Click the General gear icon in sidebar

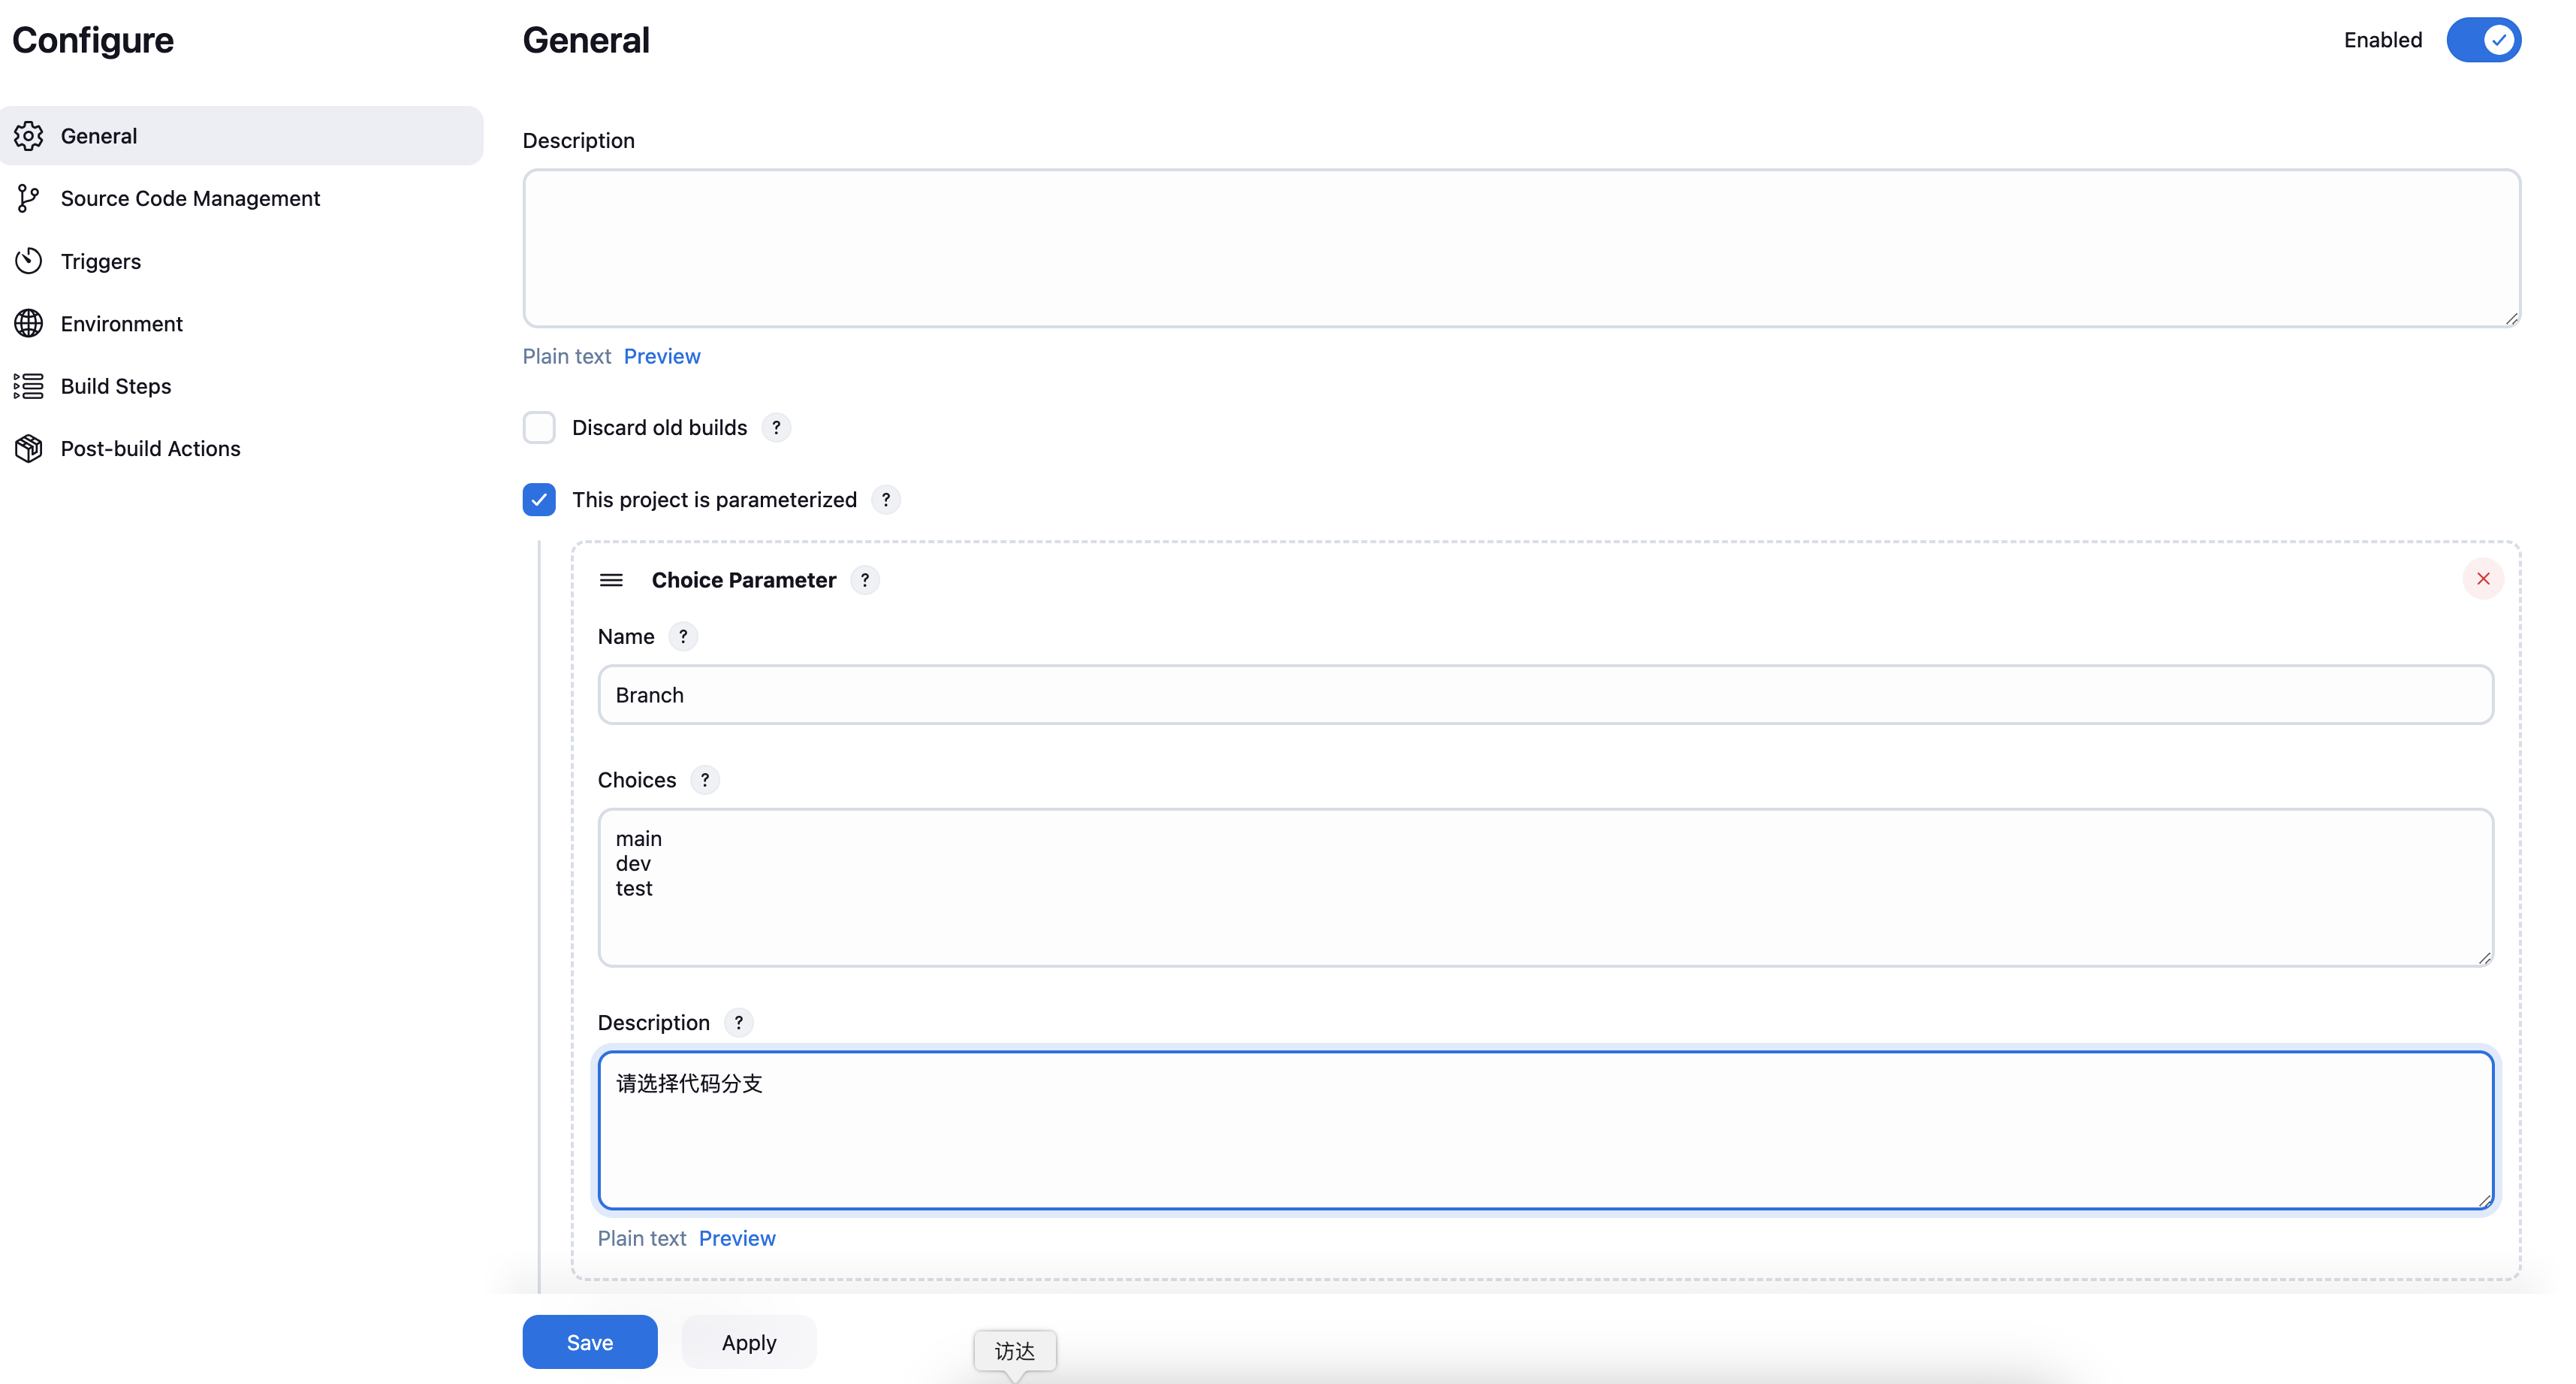(28, 136)
